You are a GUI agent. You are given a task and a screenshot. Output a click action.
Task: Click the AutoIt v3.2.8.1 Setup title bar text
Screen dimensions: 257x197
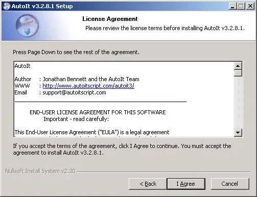[x=42, y=6]
